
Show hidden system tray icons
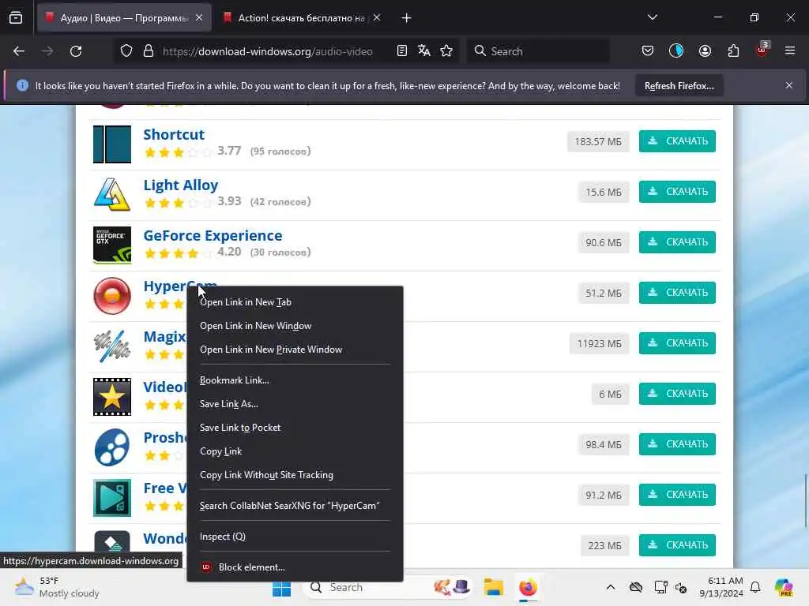click(x=611, y=587)
